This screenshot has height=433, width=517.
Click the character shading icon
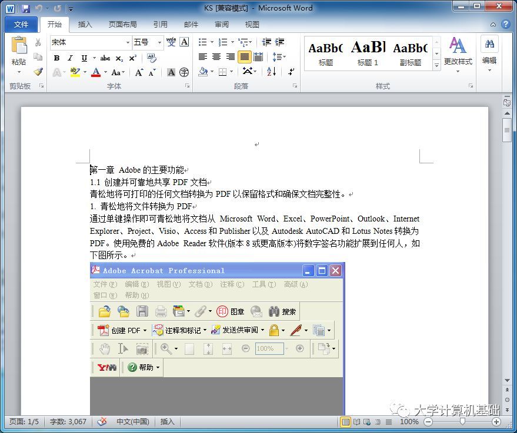tap(171, 72)
